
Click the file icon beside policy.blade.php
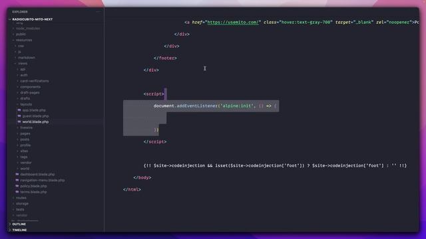click(17, 186)
